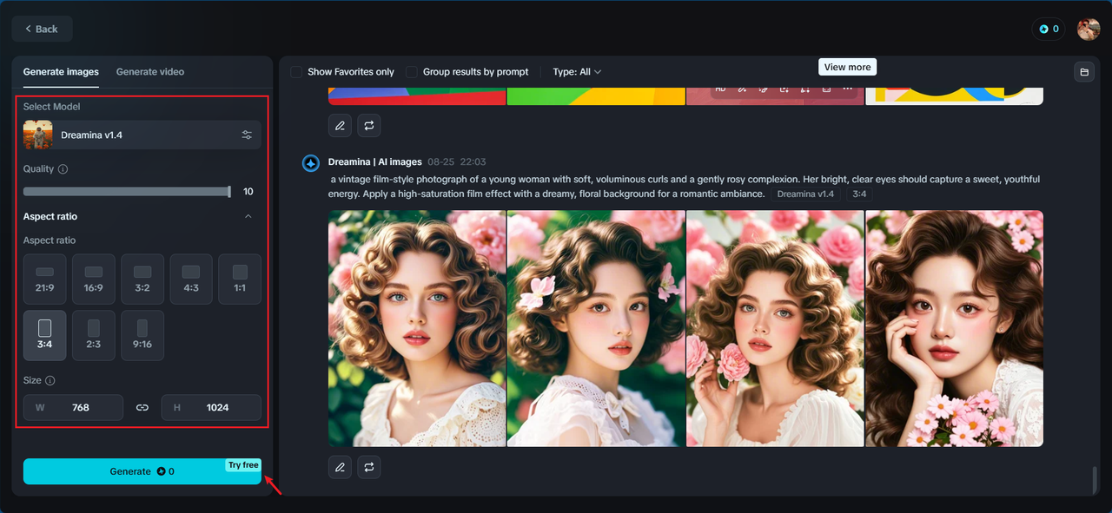Choose the 4:3 aspect ratio
The width and height of the screenshot is (1112, 513).
pyautogui.click(x=191, y=279)
